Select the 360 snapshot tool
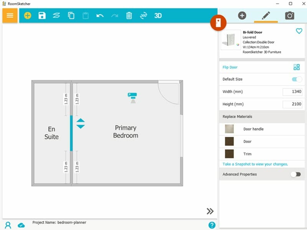This screenshot has width=307, height=230. point(144,16)
